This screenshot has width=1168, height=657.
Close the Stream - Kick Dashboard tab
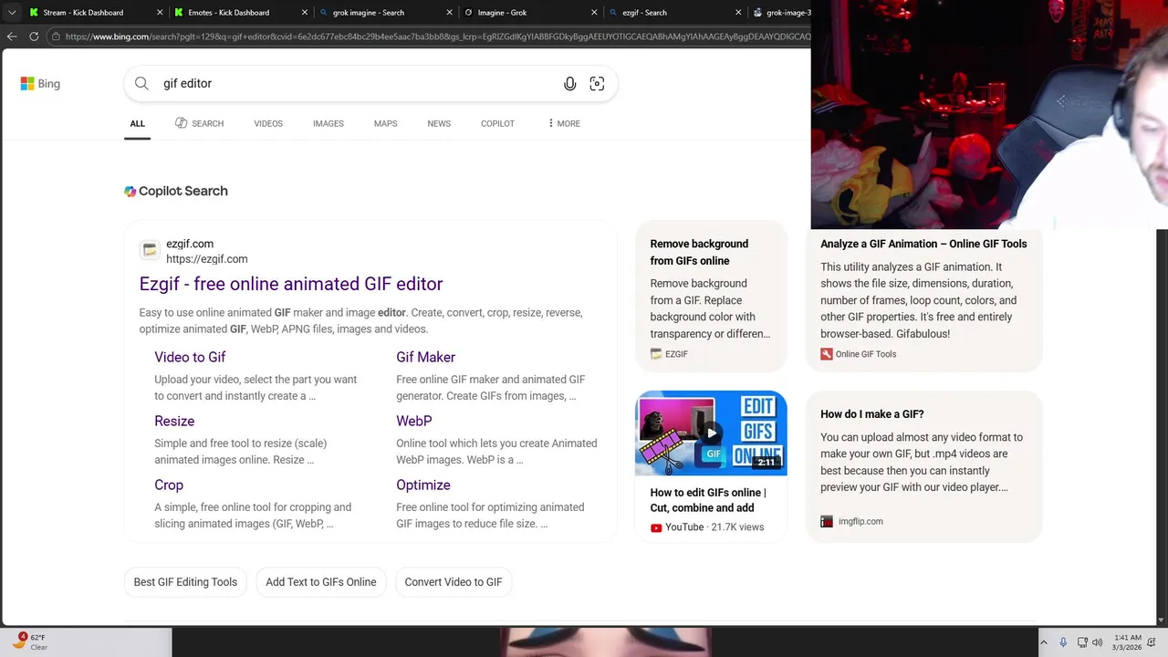[x=160, y=13]
